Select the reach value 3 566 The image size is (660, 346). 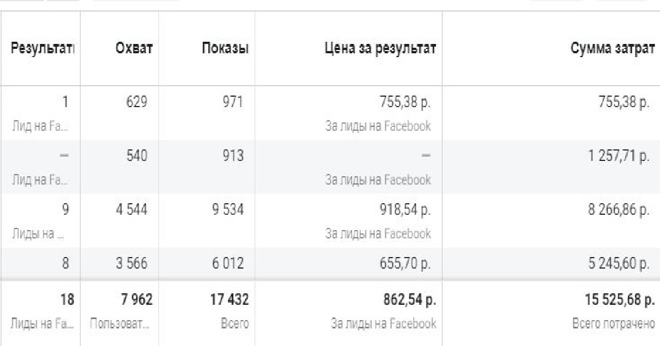pyautogui.click(x=130, y=263)
